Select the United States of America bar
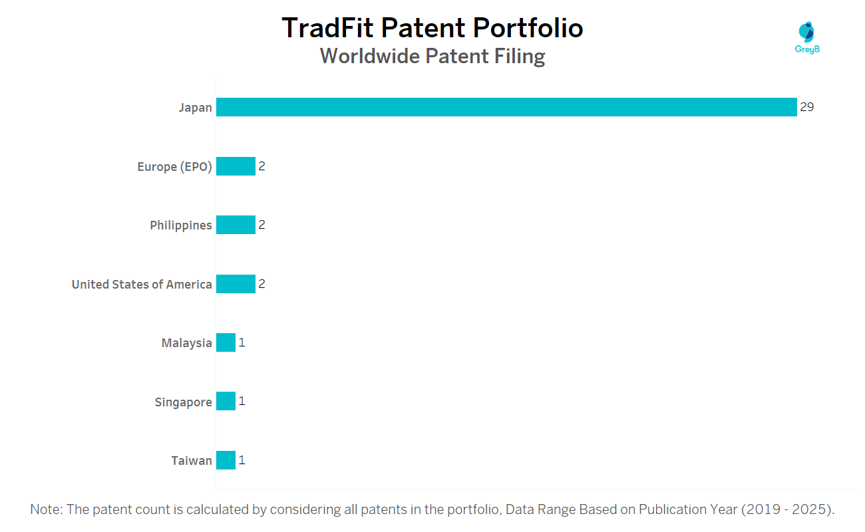865x532 pixels. coord(236,284)
